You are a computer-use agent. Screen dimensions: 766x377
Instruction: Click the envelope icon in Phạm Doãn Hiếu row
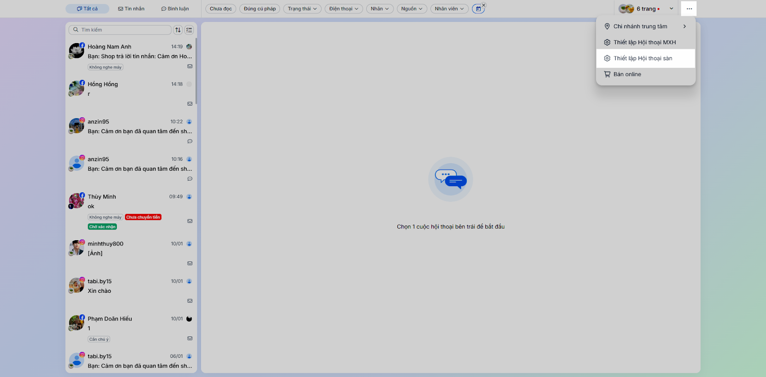190,338
